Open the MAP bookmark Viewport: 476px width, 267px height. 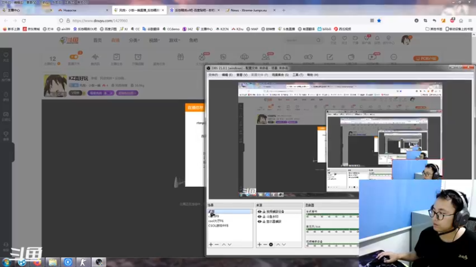pyautogui.click(x=252, y=29)
